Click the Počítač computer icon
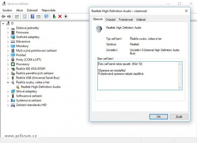 coord(13,55)
